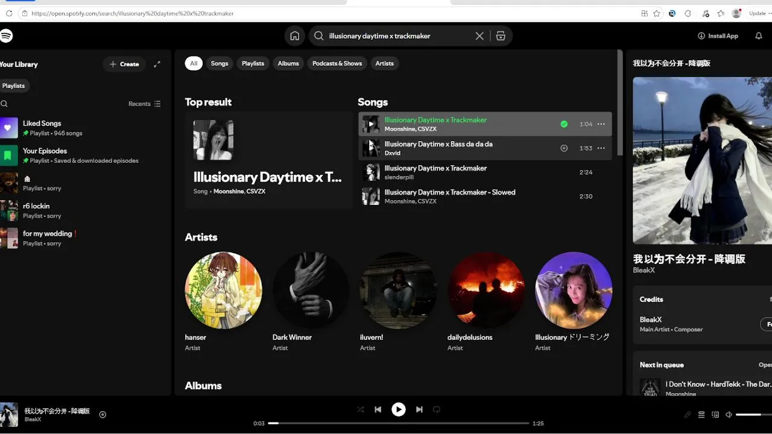Toggle shuffle playback
The height and width of the screenshot is (434, 772).
coord(360,409)
